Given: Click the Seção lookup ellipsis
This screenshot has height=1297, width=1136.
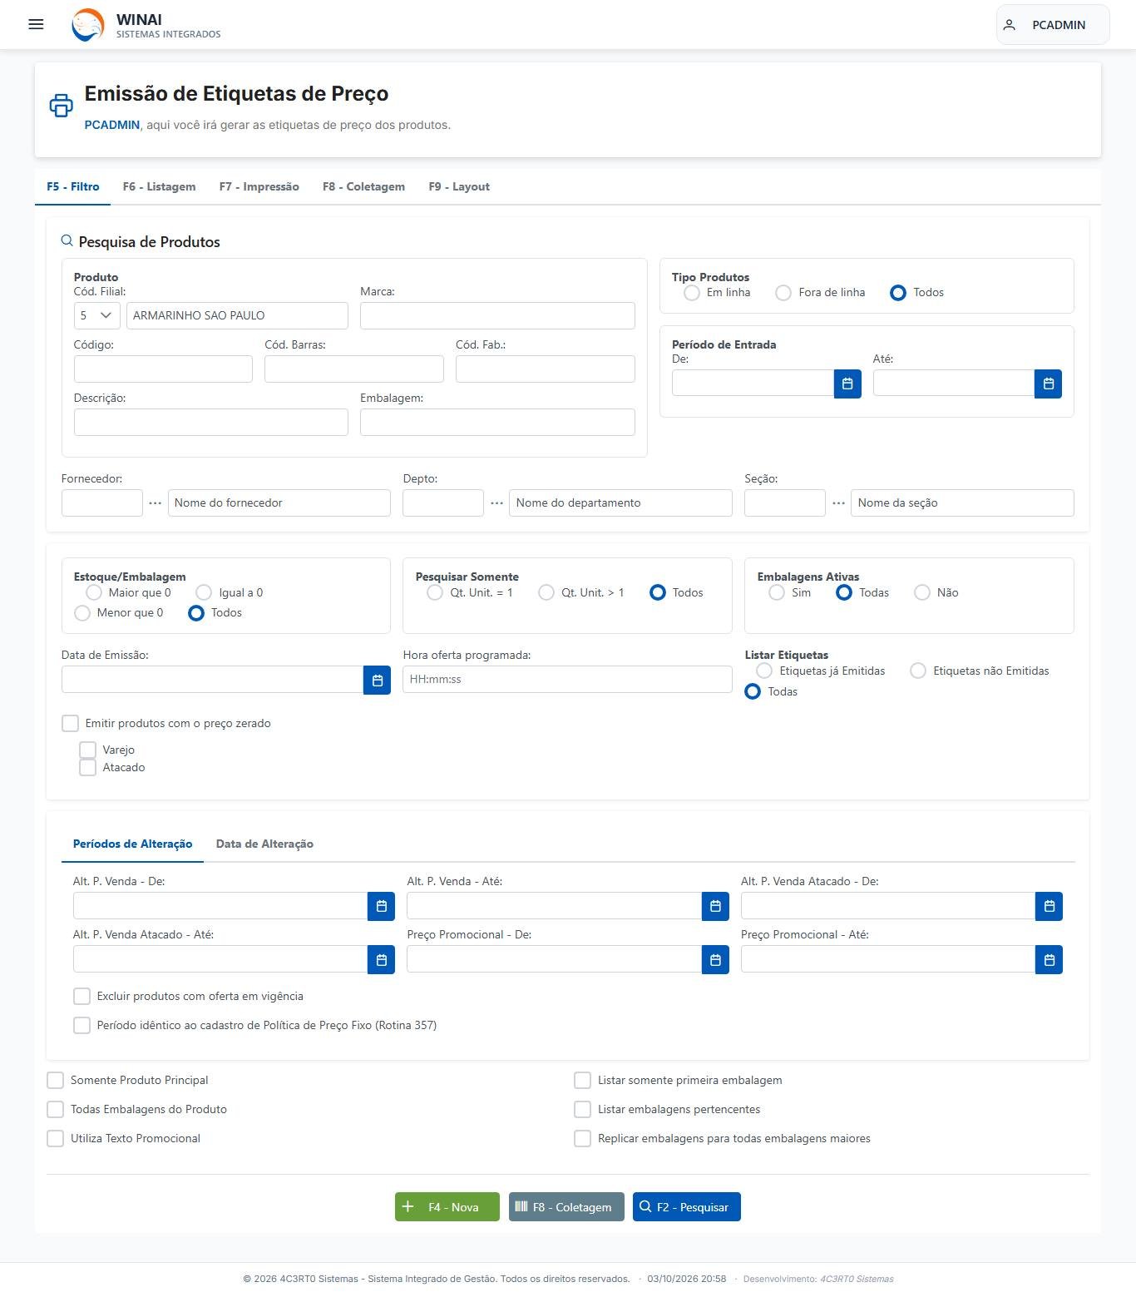Looking at the screenshot, I should [838, 503].
